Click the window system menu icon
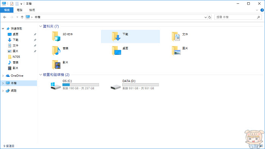The width and height of the screenshot is (265, 149). coord(4,3)
